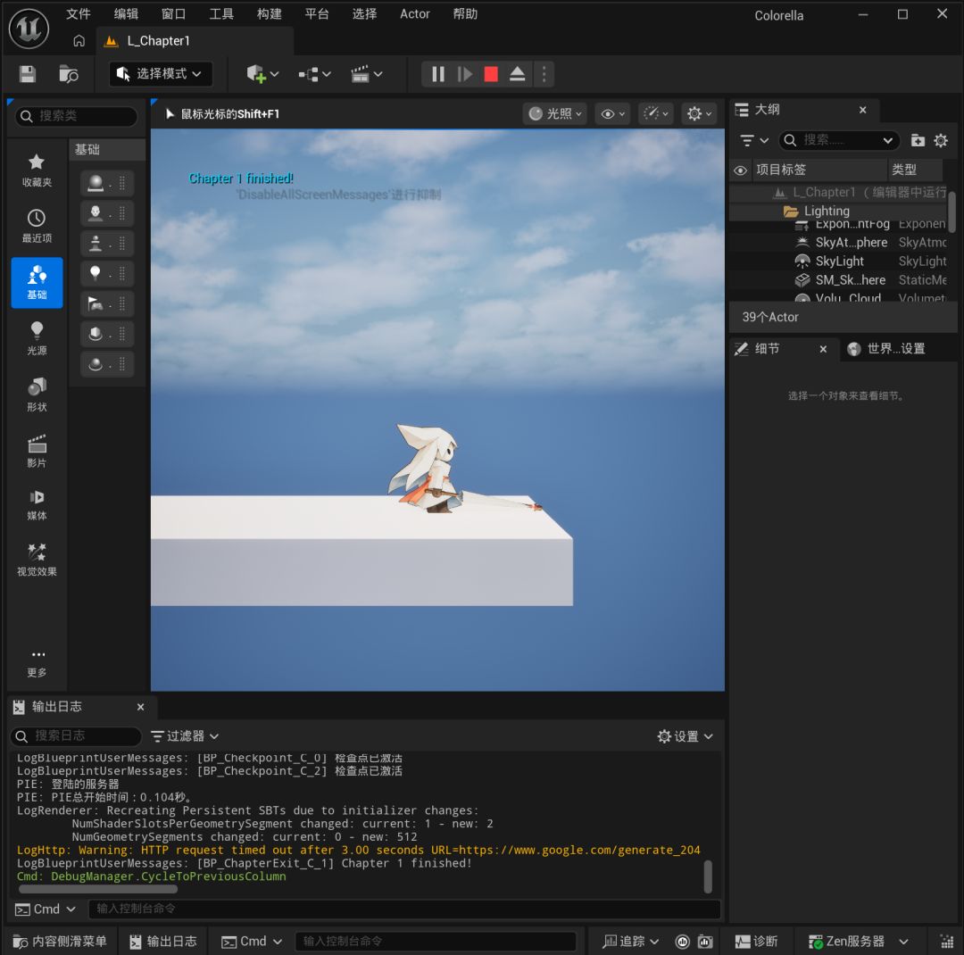Open the 影片 cinematic category
This screenshot has width=964, height=955.
click(x=37, y=452)
